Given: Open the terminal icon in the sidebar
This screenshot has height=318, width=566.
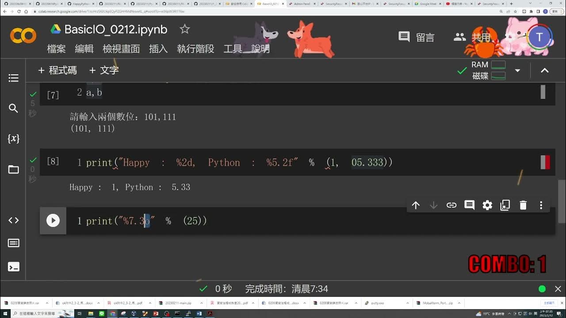Looking at the screenshot, I should [13, 267].
